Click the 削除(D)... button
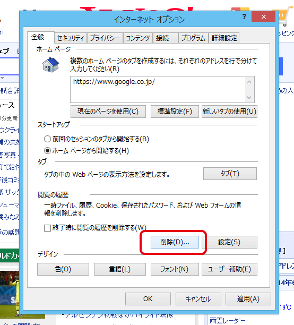The height and width of the screenshot is (325, 294). coord(175,242)
